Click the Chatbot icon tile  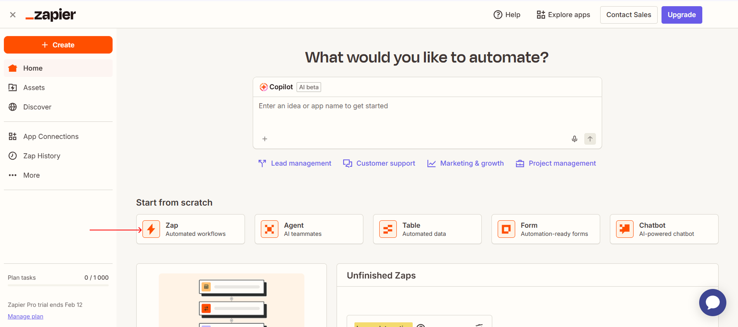click(x=625, y=229)
